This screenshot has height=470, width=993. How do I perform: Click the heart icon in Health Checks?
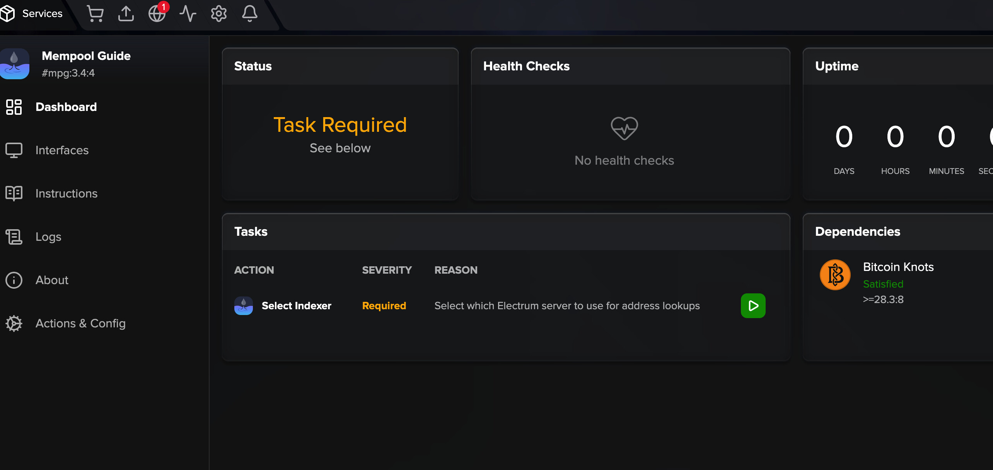coord(624,128)
